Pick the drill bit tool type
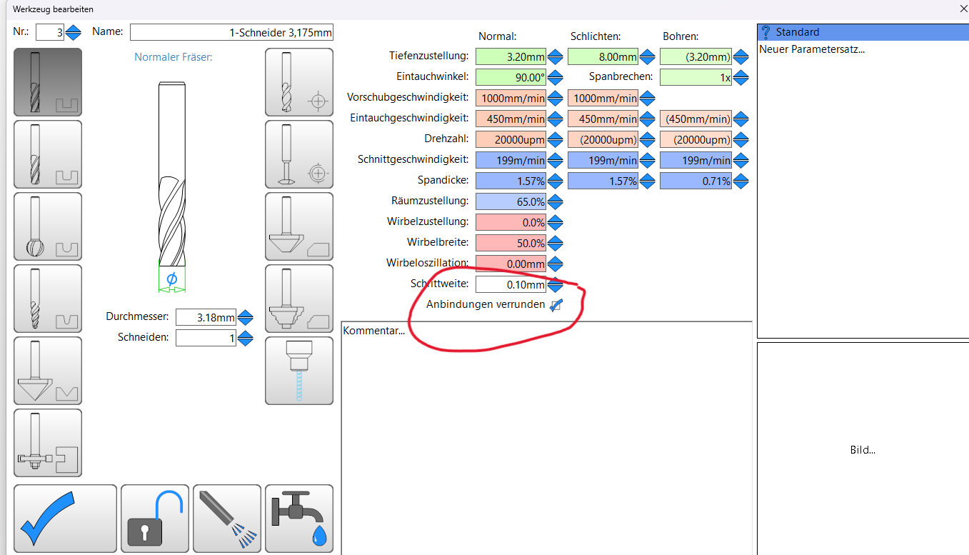This screenshot has width=969, height=555. [x=298, y=82]
